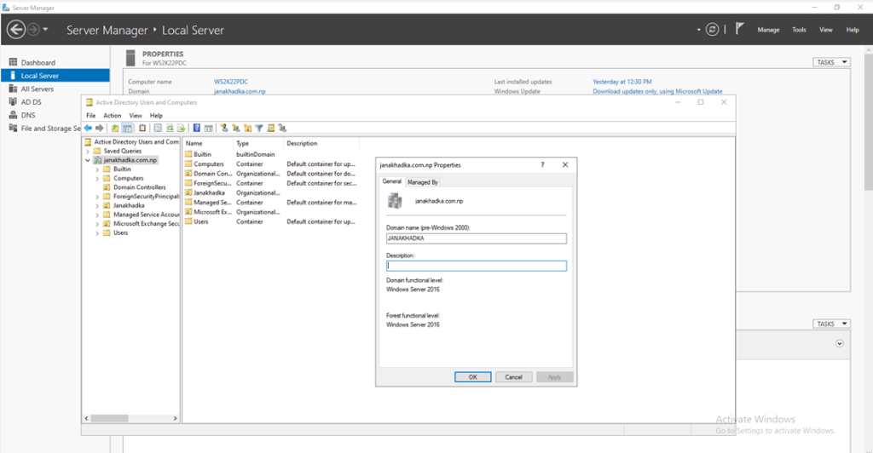The width and height of the screenshot is (873, 453).
Task: Select Users row in list pane
Action: (272, 221)
